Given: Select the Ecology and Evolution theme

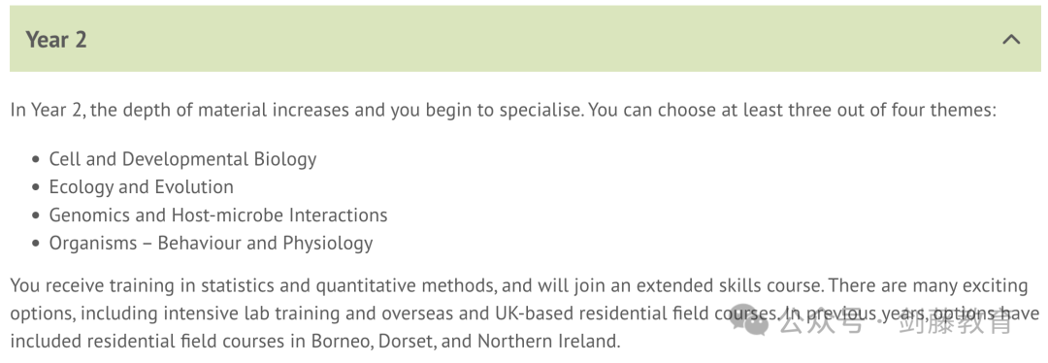Looking at the screenshot, I should pyautogui.click(x=141, y=187).
